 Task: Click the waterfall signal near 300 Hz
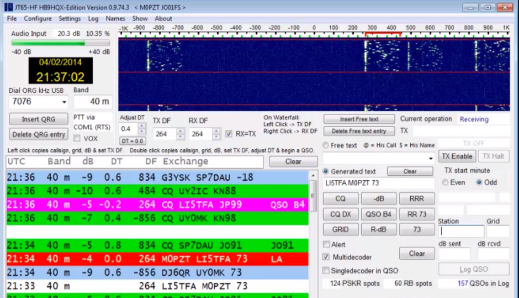(366, 56)
